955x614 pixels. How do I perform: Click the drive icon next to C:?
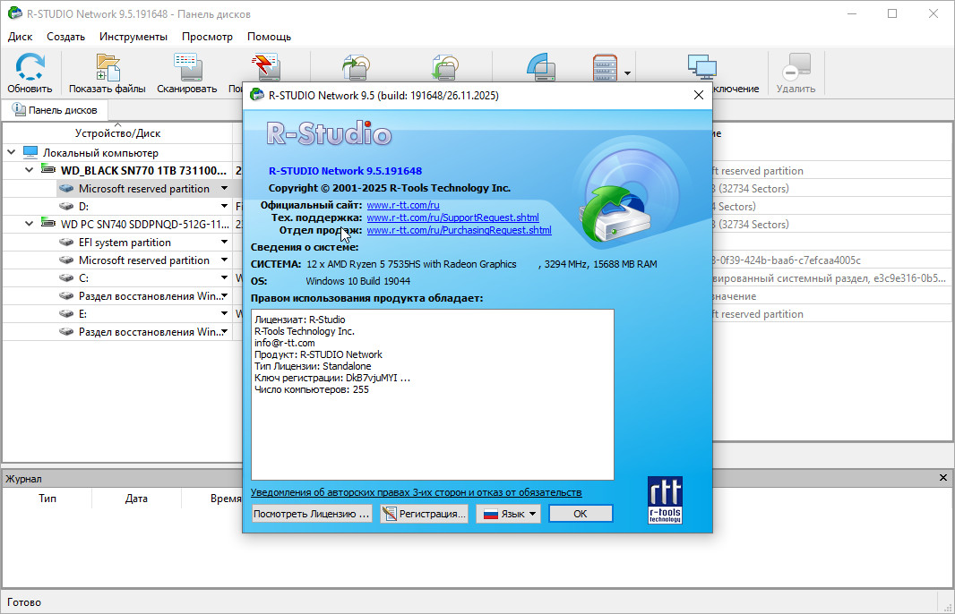coord(65,278)
